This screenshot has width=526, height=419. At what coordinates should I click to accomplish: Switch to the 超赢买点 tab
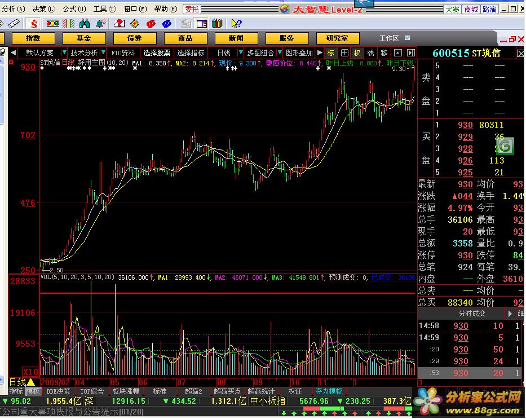(x=227, y=391)
